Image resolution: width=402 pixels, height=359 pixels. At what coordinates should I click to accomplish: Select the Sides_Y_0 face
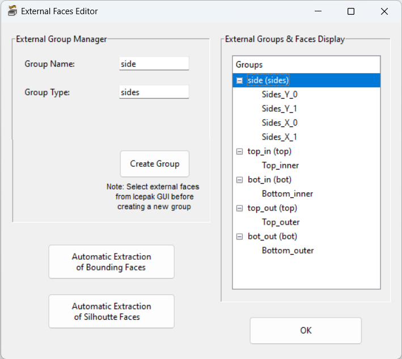[x=280, y=95]
